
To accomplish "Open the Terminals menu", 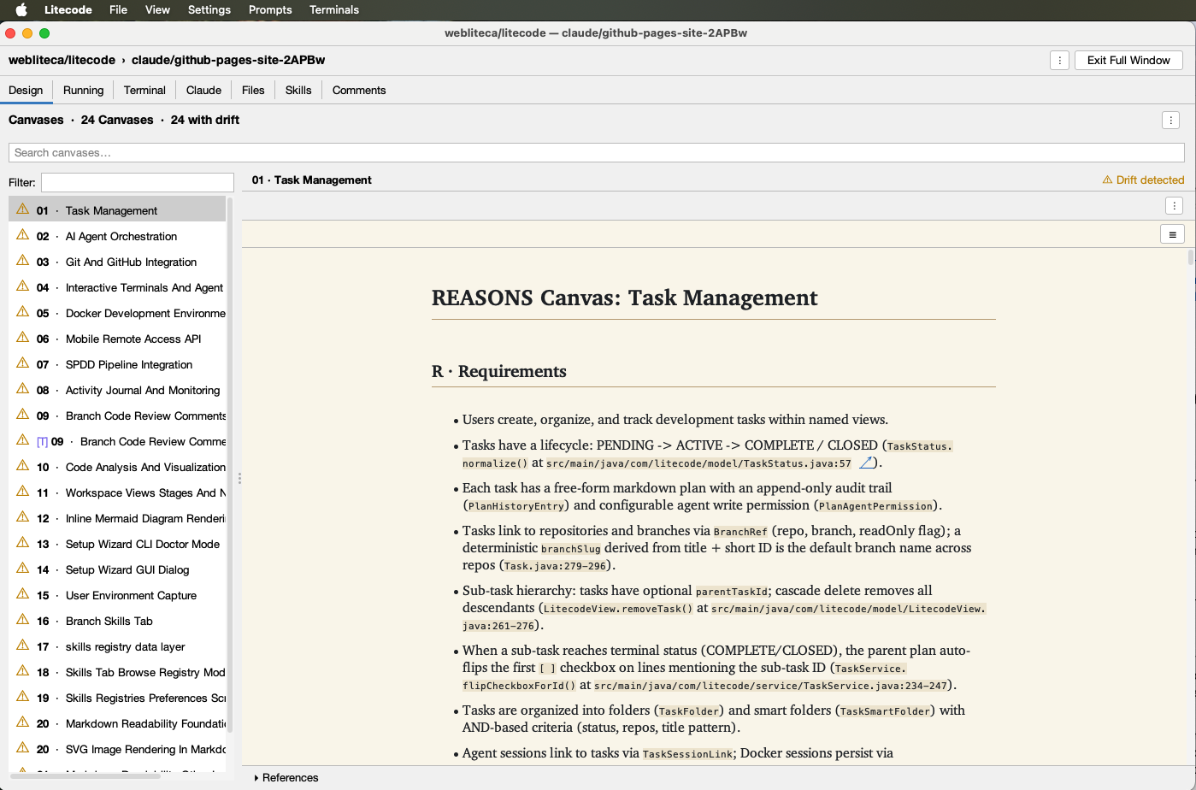I will tap(334, 9).
